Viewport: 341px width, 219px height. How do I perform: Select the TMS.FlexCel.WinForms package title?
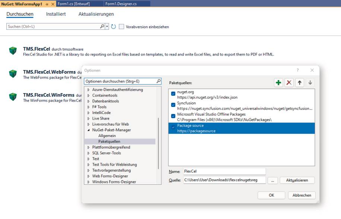click(49, 95)
